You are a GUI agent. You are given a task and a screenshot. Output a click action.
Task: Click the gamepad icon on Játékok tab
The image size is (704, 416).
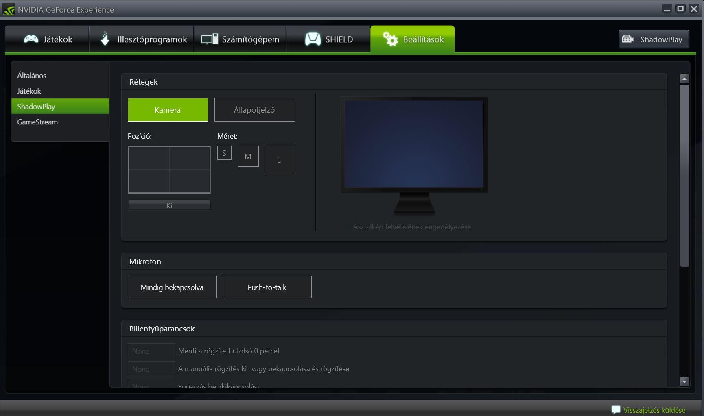click(x=31, y=39)
